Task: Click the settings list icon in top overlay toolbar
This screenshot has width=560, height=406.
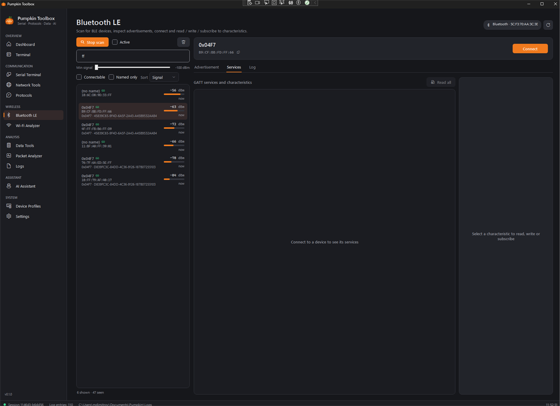Action: click(x=249, y=3)
